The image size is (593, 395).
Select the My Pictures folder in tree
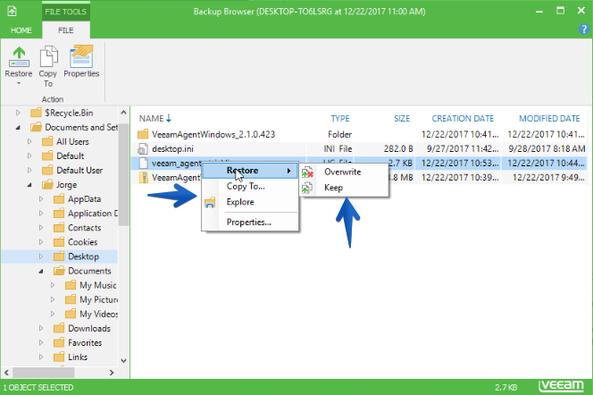(99, 299)
